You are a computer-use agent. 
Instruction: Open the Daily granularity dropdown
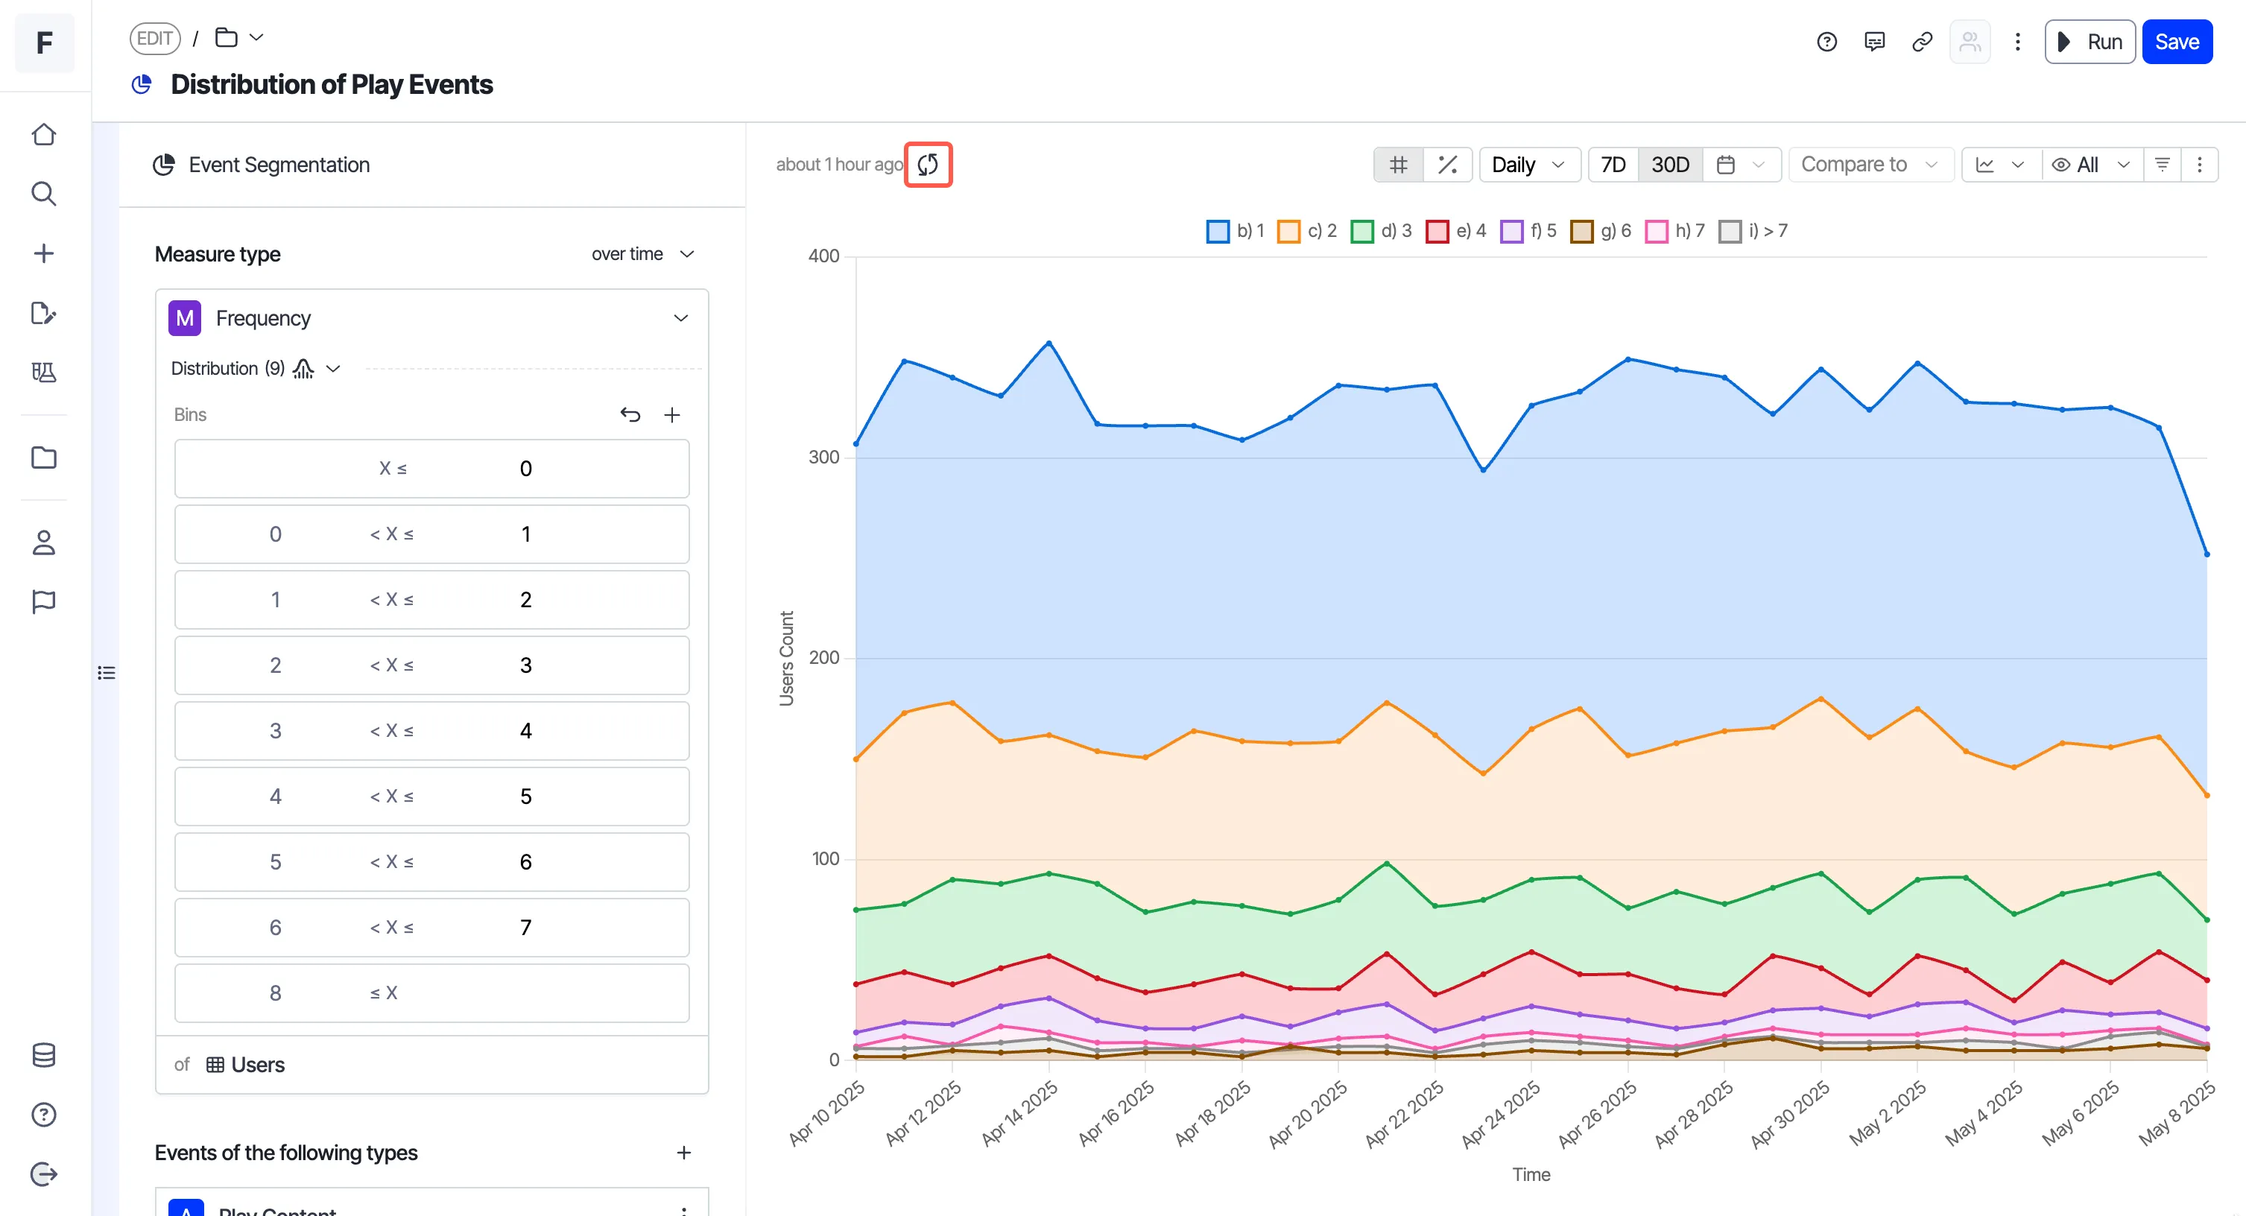coord(1529,165)
